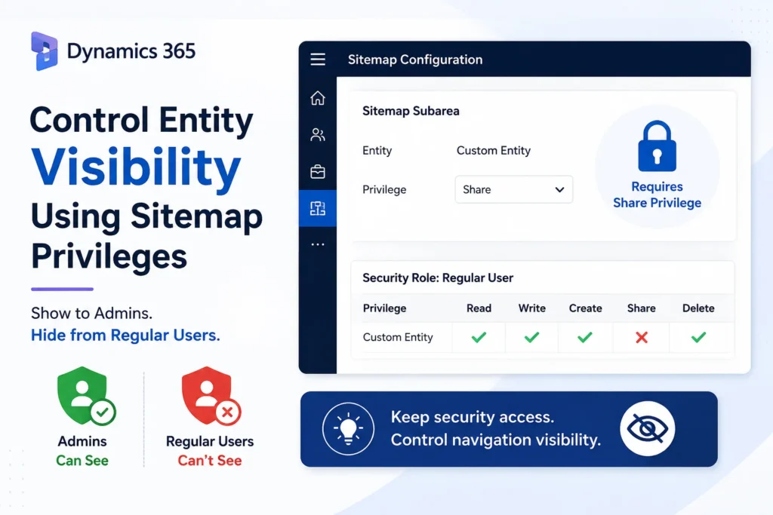Click the Read column header

coord(479,308)
